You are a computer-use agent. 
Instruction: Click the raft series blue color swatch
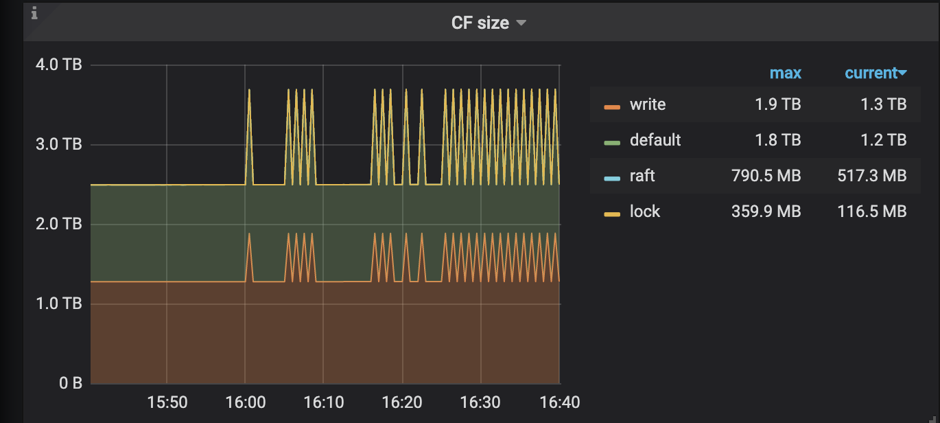pyautogui.click(x=612, y=177)
